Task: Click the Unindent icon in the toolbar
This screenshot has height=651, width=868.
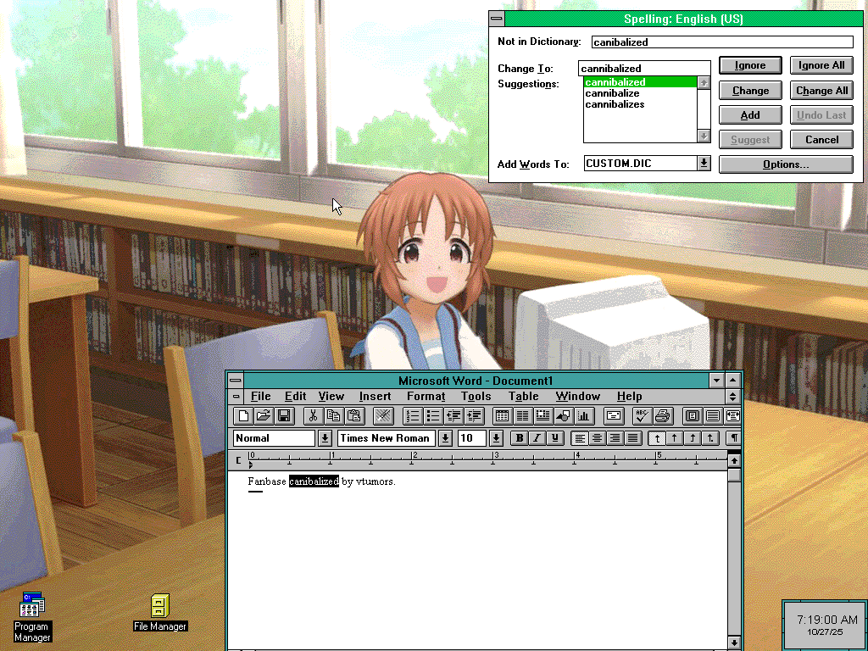Action: [x=453, y=415]
